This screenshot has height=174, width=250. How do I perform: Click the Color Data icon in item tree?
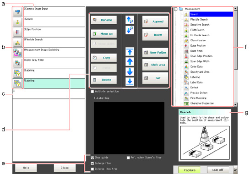point(186,67)
